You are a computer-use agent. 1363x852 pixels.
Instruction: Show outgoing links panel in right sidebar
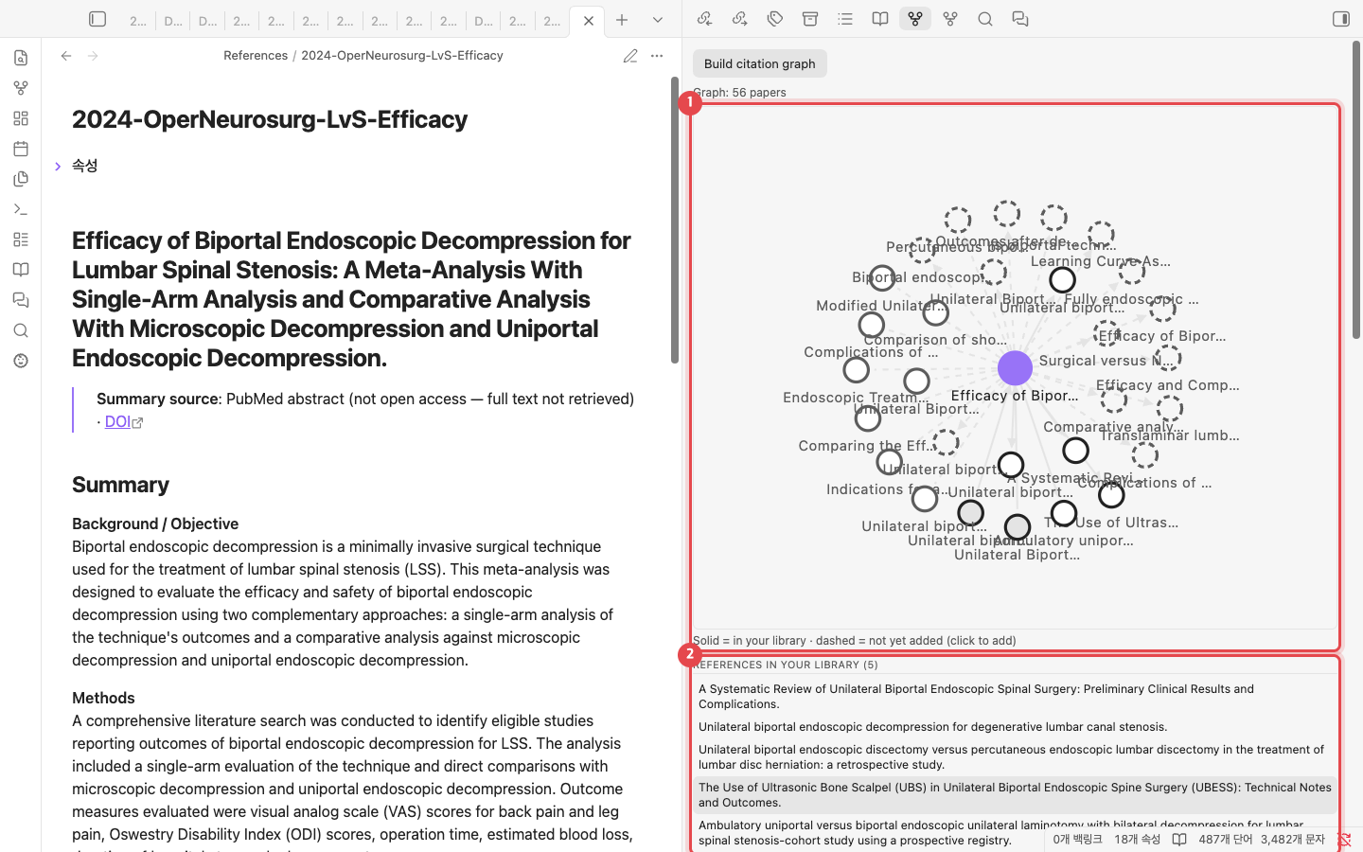(x=740, y=19)
